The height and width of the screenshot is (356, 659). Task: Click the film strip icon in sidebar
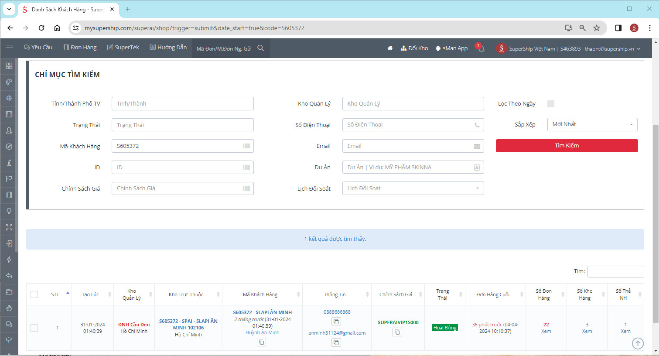(x=9, y=114)
